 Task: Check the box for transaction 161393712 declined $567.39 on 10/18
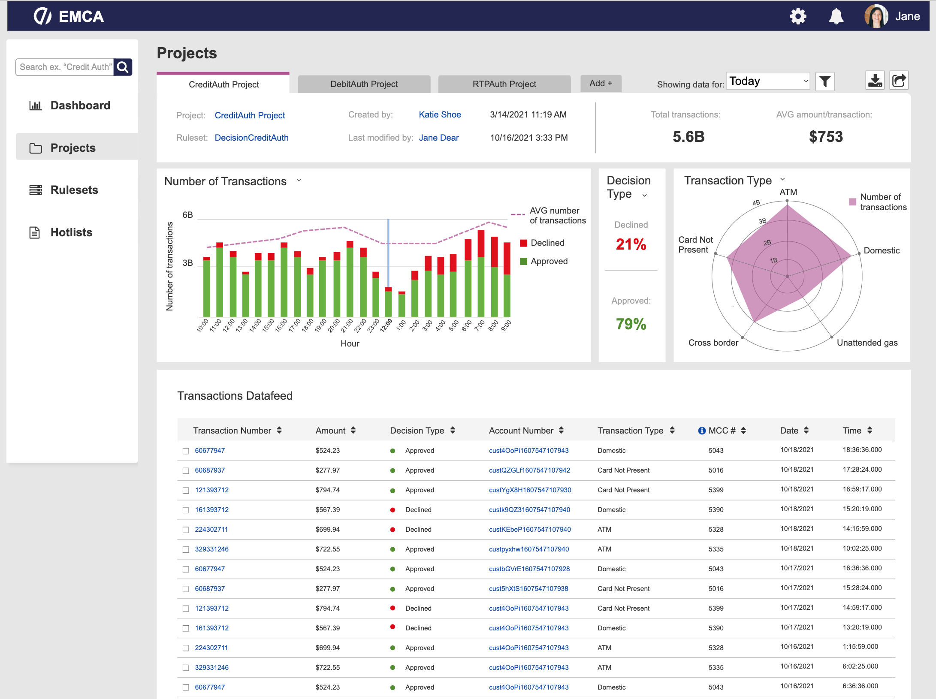click(x=186, y=510)
